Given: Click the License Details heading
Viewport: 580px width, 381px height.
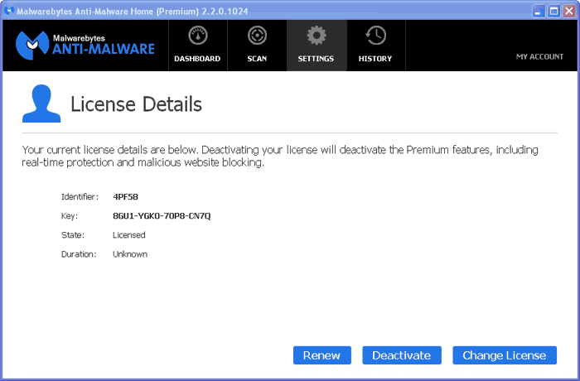Looking at the screenshot, I should pyautogui.click(x=136, y=104).
